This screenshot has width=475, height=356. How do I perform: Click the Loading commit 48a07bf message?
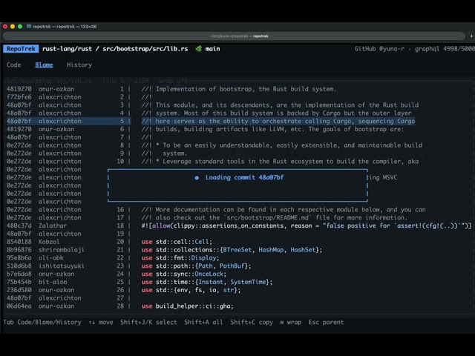pos(244,177)
